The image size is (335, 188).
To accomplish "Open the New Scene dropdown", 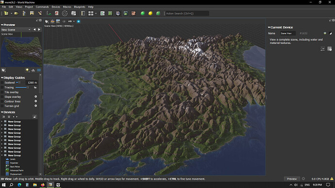I will (16, 30).
